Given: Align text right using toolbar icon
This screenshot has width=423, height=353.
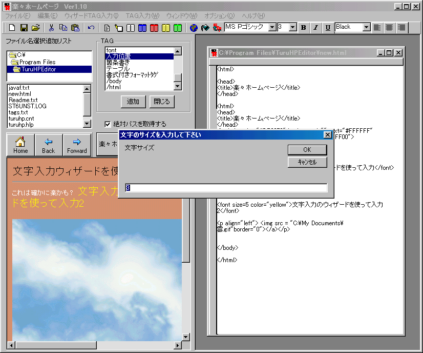Looking at the screenshot, I should (x=401, y=27).
